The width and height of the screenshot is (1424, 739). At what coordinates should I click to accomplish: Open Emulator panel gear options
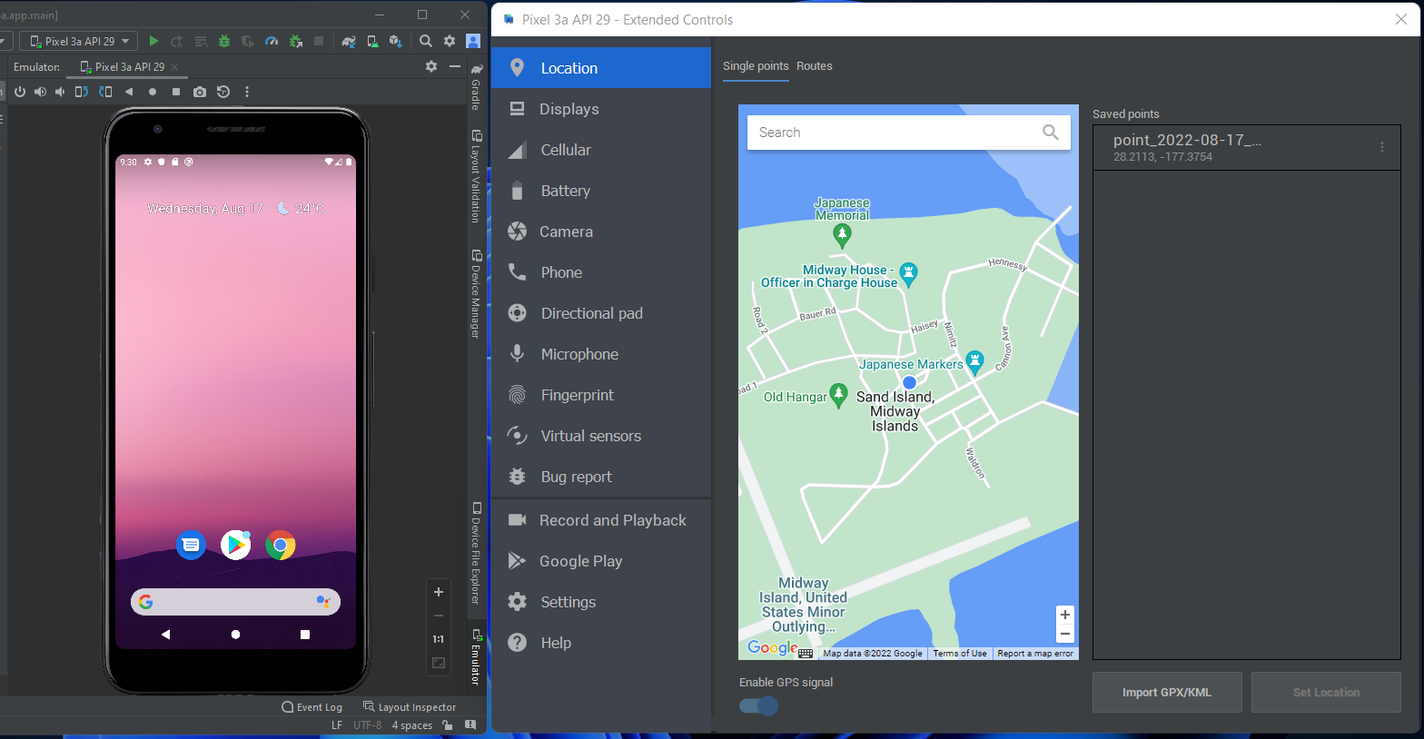[x=431, y=66]
